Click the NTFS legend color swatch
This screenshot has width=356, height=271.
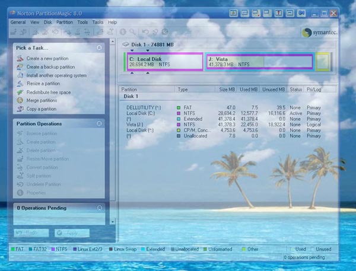coord(53,249)
